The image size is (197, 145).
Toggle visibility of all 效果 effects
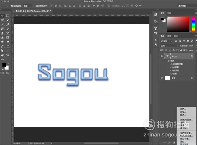[x=169, y=61]
